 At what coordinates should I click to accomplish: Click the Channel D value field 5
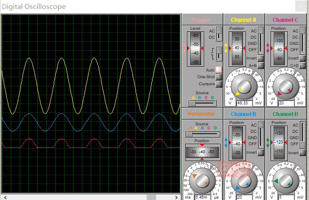click(x=286, y=197)
